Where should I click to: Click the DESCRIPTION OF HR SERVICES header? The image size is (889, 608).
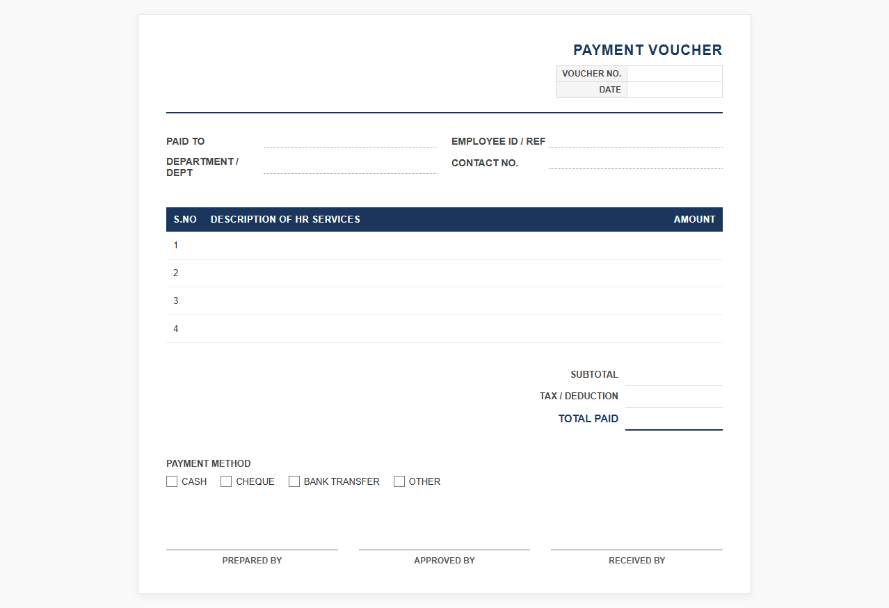click(x=285, y=219)
